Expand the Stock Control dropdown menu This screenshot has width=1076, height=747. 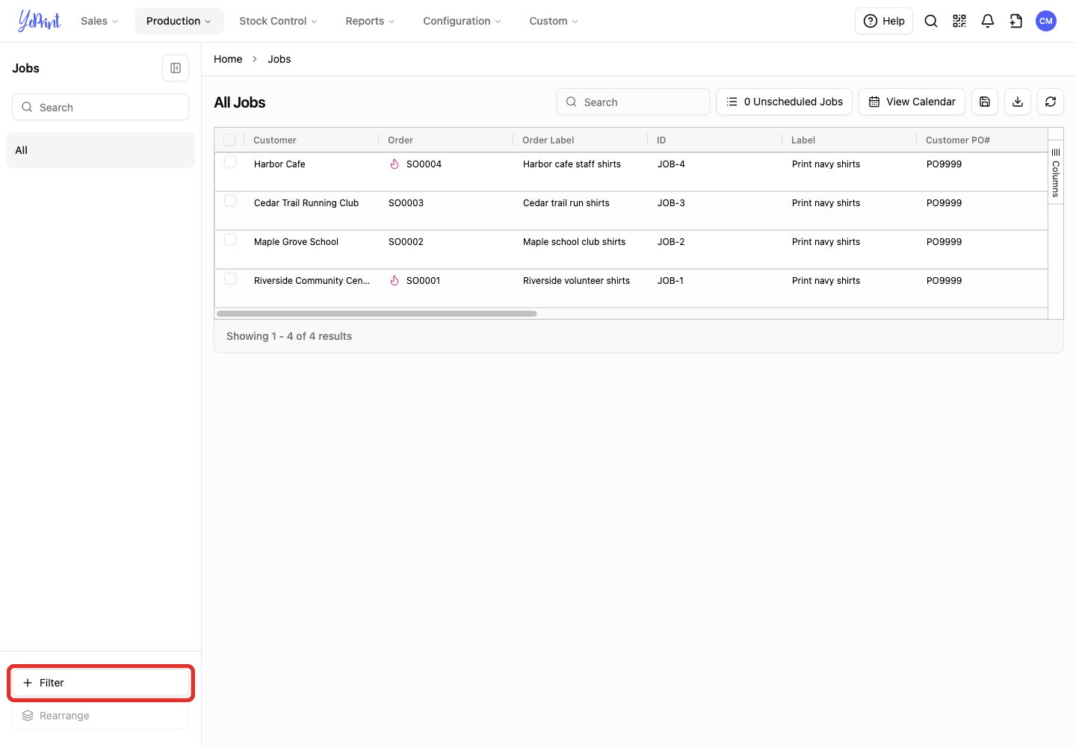point(278,21)
